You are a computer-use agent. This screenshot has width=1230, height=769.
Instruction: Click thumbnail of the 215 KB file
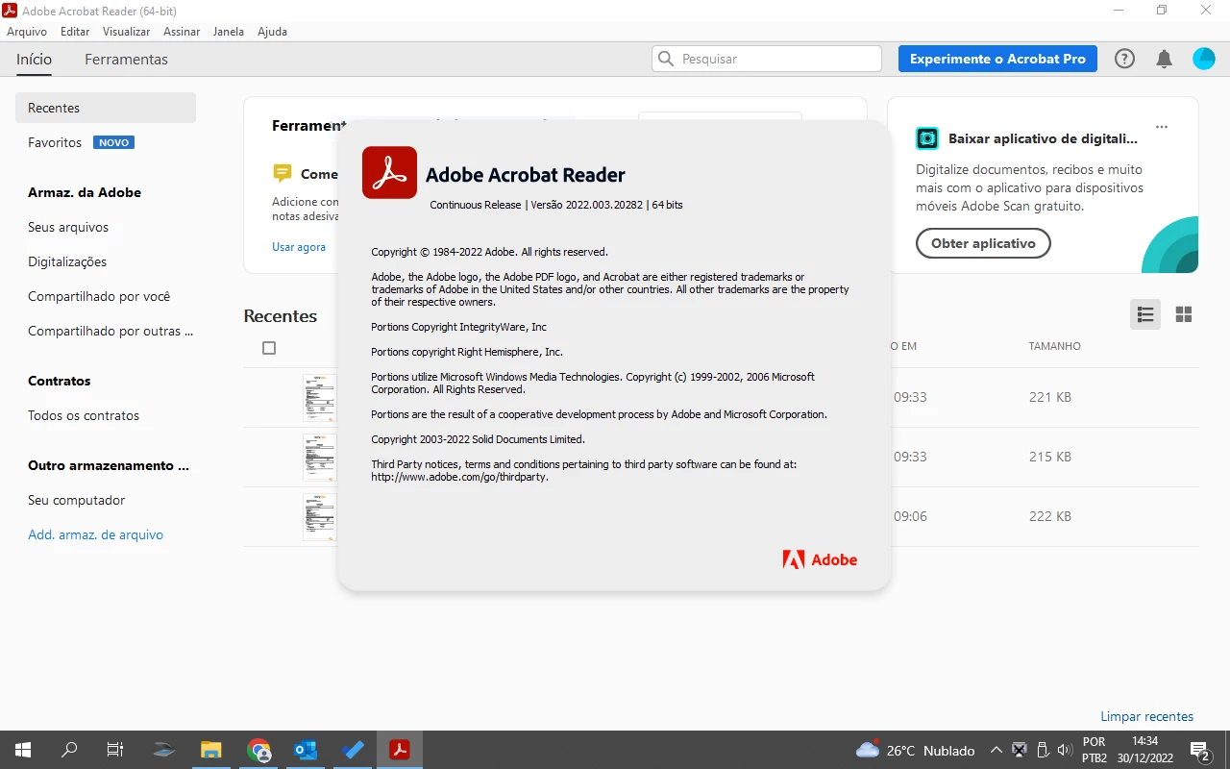coord(319,457)
